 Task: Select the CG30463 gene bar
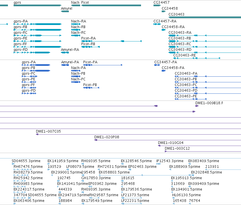click(x=205, y=17)
